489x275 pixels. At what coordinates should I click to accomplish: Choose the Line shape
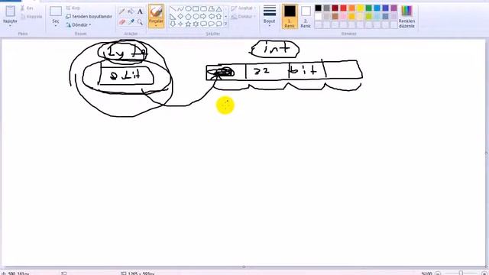173,9
